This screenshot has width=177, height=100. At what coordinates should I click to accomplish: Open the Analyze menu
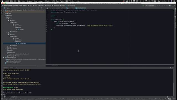[41, 1]
